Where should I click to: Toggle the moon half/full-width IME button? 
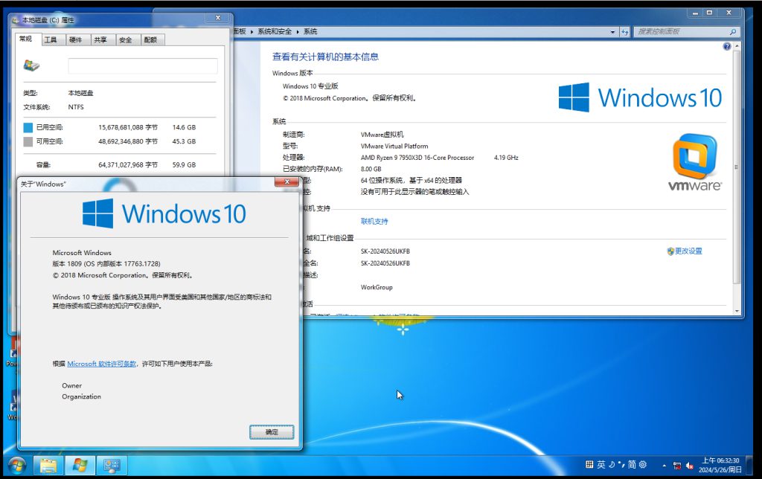tap(612, 465)
